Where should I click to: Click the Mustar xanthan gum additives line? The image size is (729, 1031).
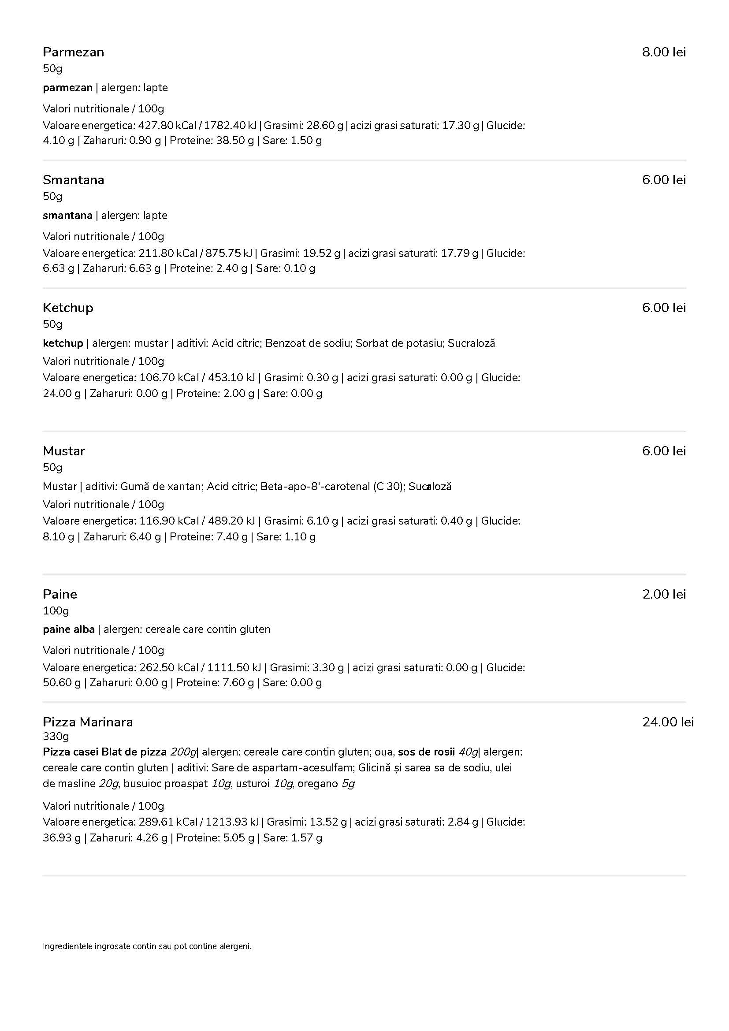(x=247, y=487)
